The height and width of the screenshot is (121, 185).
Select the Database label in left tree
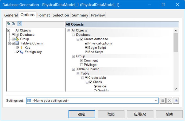[x=27, y=35]
